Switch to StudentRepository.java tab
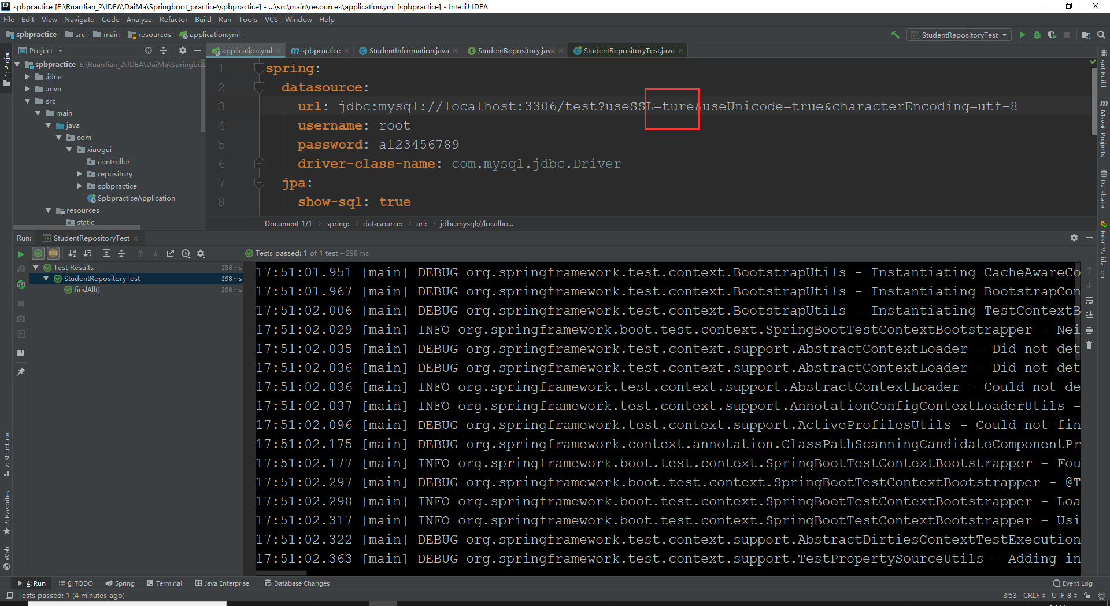The image size is (1110, 606). pyautogui.click(x=516, y=51)
